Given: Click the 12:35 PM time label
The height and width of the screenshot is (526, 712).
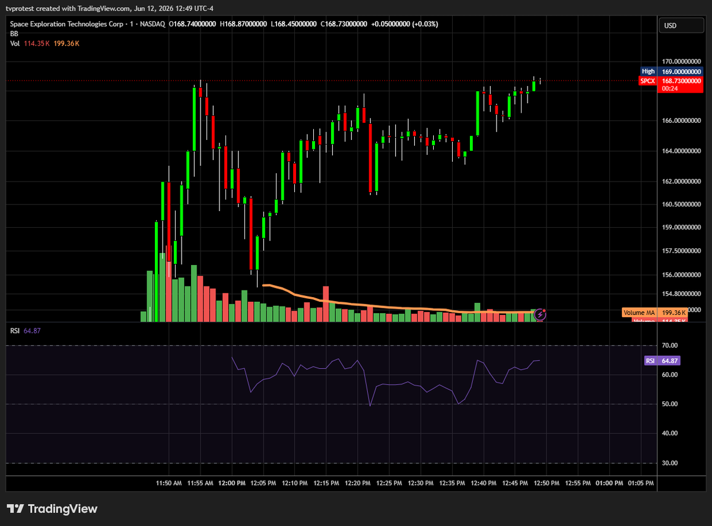Looking at the screenshot, I should 452,483.
